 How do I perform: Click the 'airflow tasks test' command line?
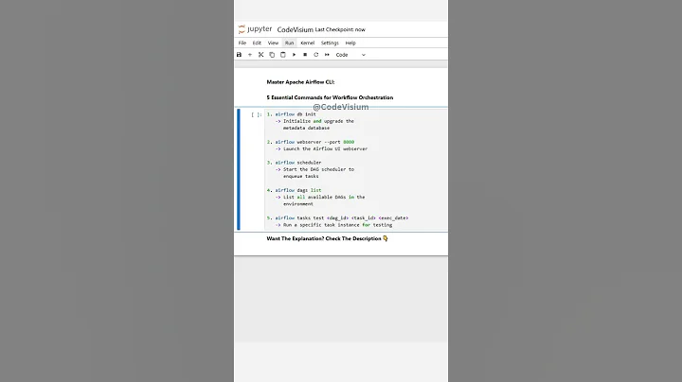coord(337,217)
